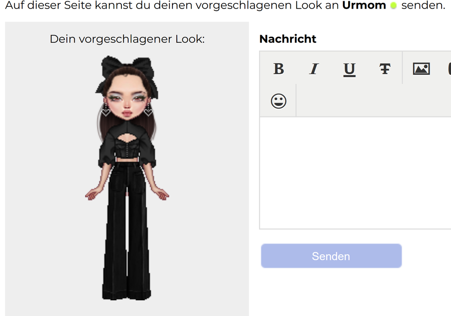451x316 pixels.
Task: Toggle bold formatting in message editor
Action: tap(279, 69)
